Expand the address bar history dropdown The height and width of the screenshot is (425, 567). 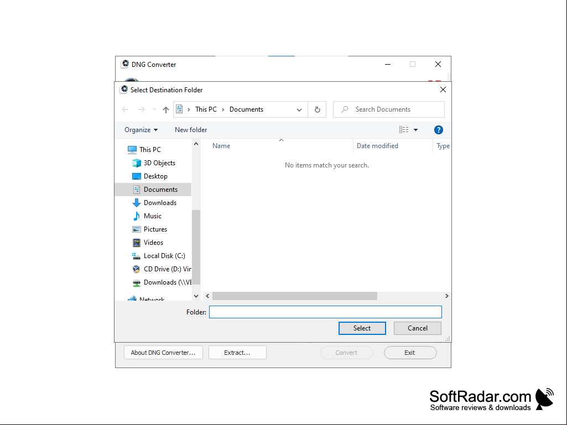(299, 110)
